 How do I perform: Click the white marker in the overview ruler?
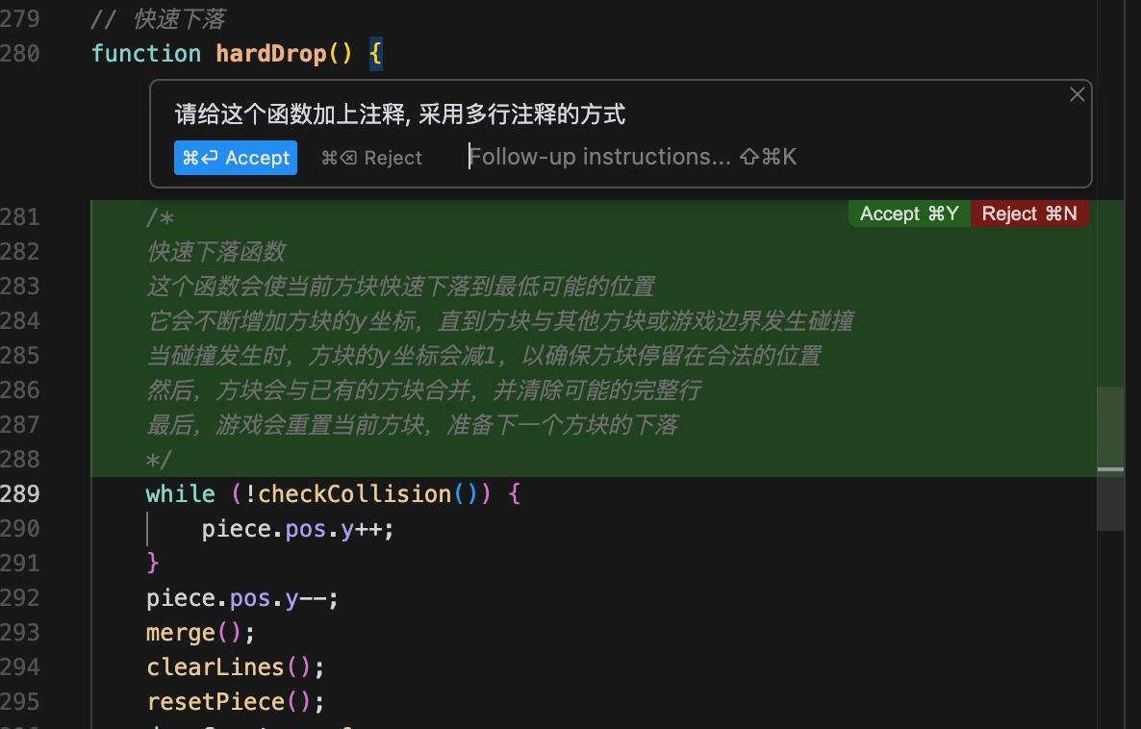pos(1110,469)
